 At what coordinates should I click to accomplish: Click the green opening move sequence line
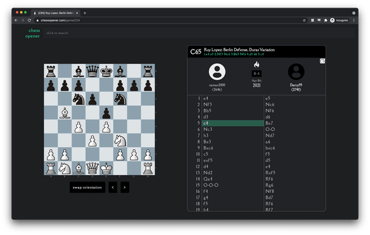[234, 54]
